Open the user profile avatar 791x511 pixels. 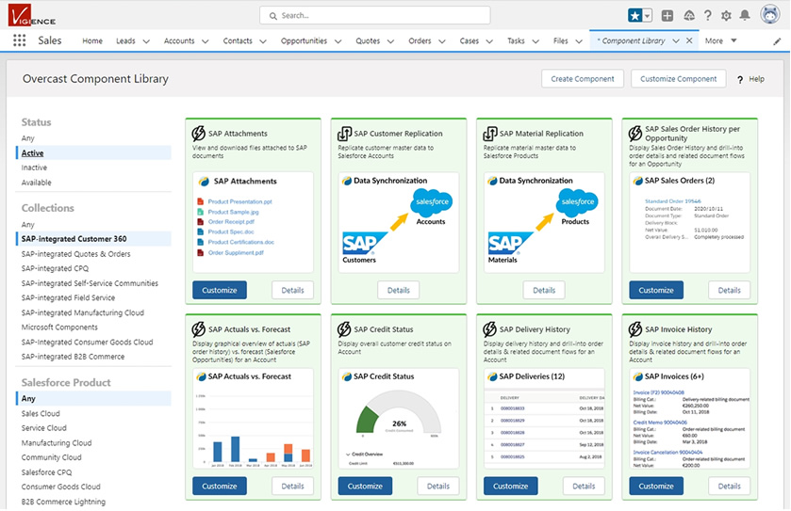tap(770, 15)
